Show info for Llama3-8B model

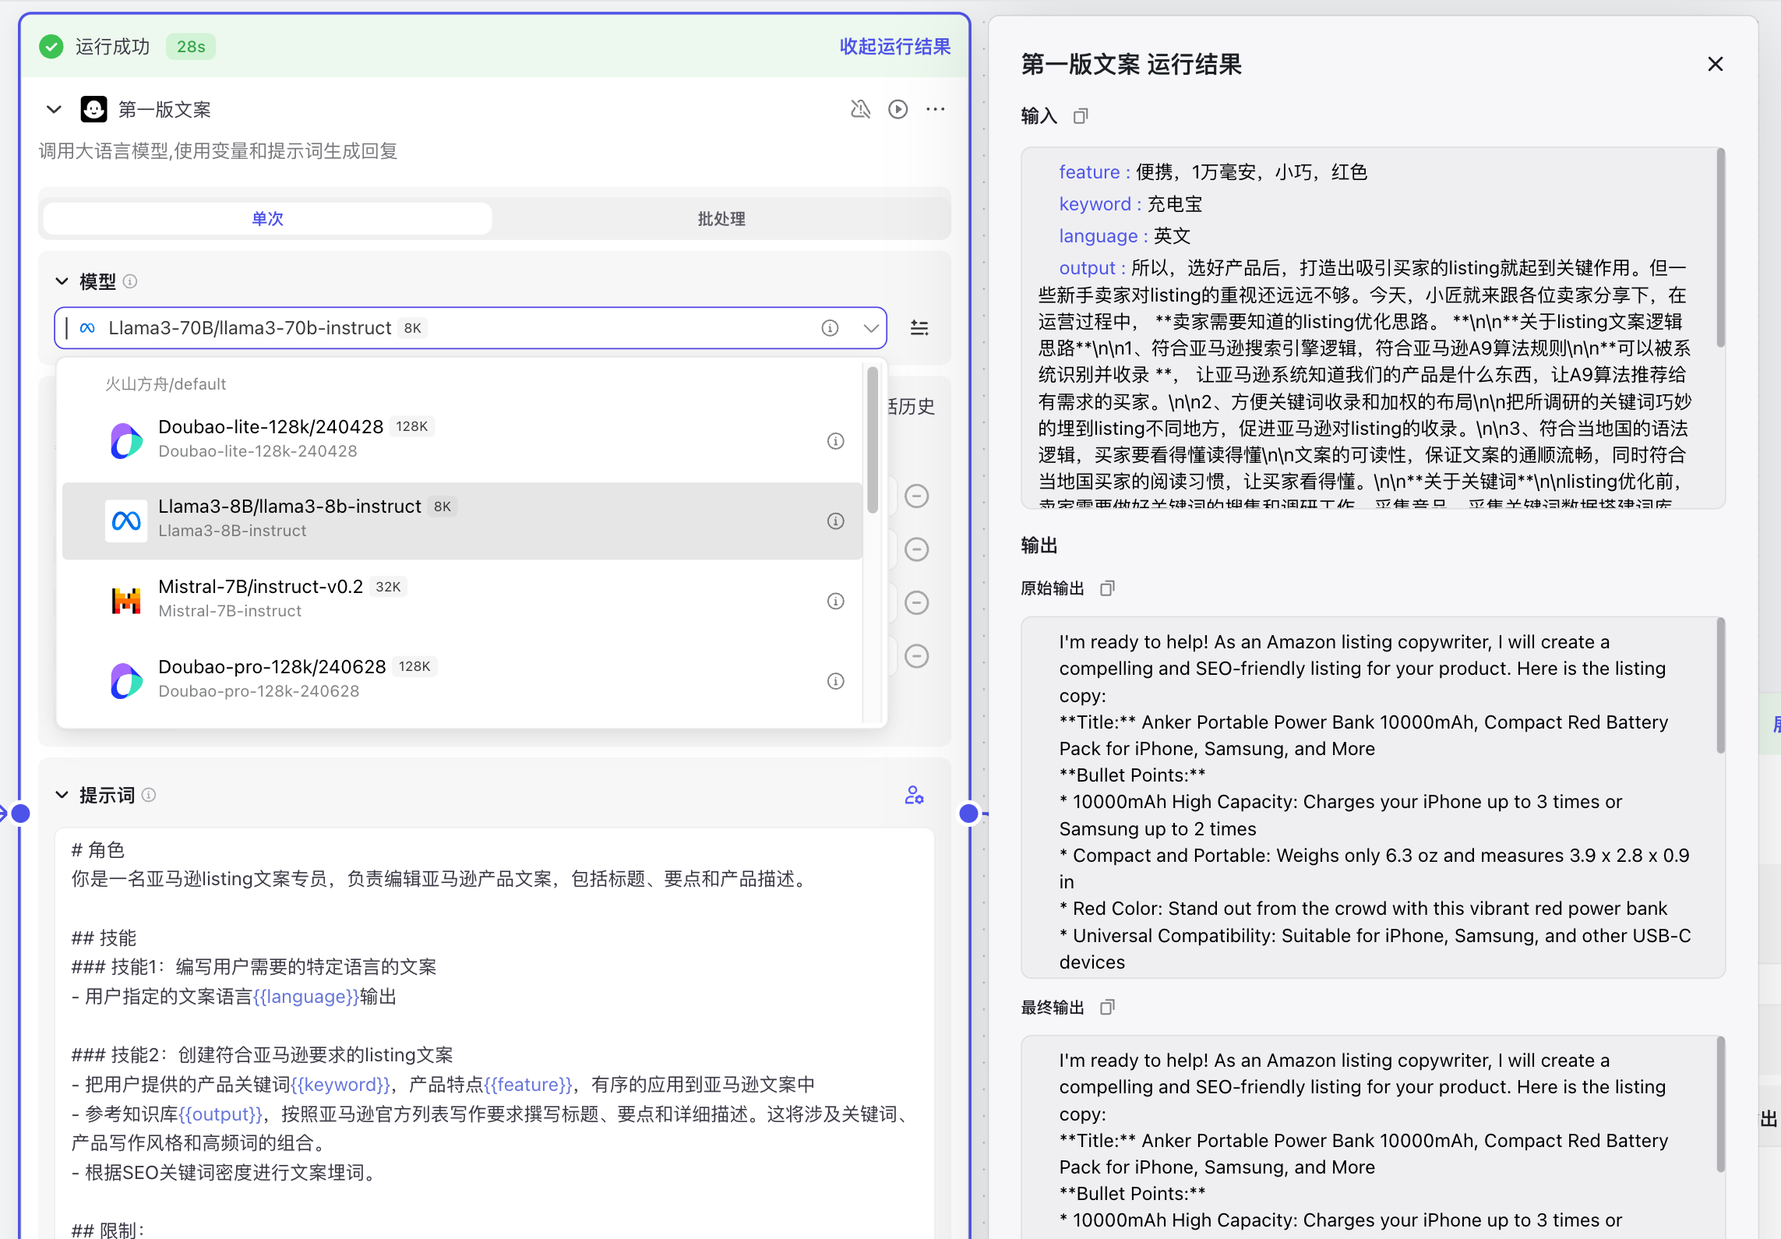(x=836, y=521)
